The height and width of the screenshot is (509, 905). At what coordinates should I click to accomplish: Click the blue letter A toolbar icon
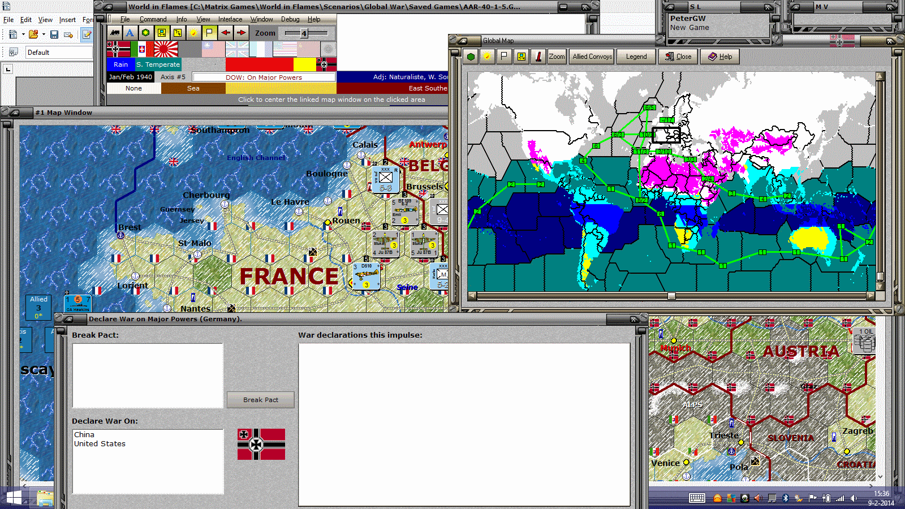[x=130, y=33]
